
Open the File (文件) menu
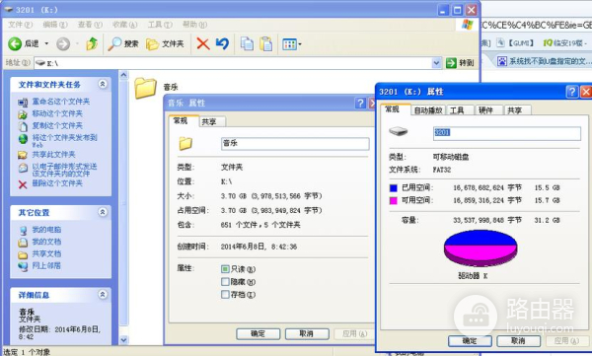point(21,25)
